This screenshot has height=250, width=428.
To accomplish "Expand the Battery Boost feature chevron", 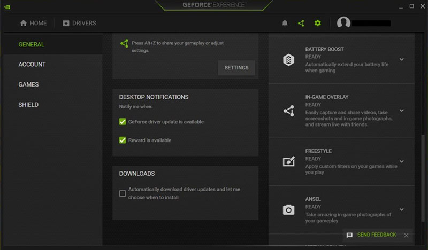I will [402, 59].
